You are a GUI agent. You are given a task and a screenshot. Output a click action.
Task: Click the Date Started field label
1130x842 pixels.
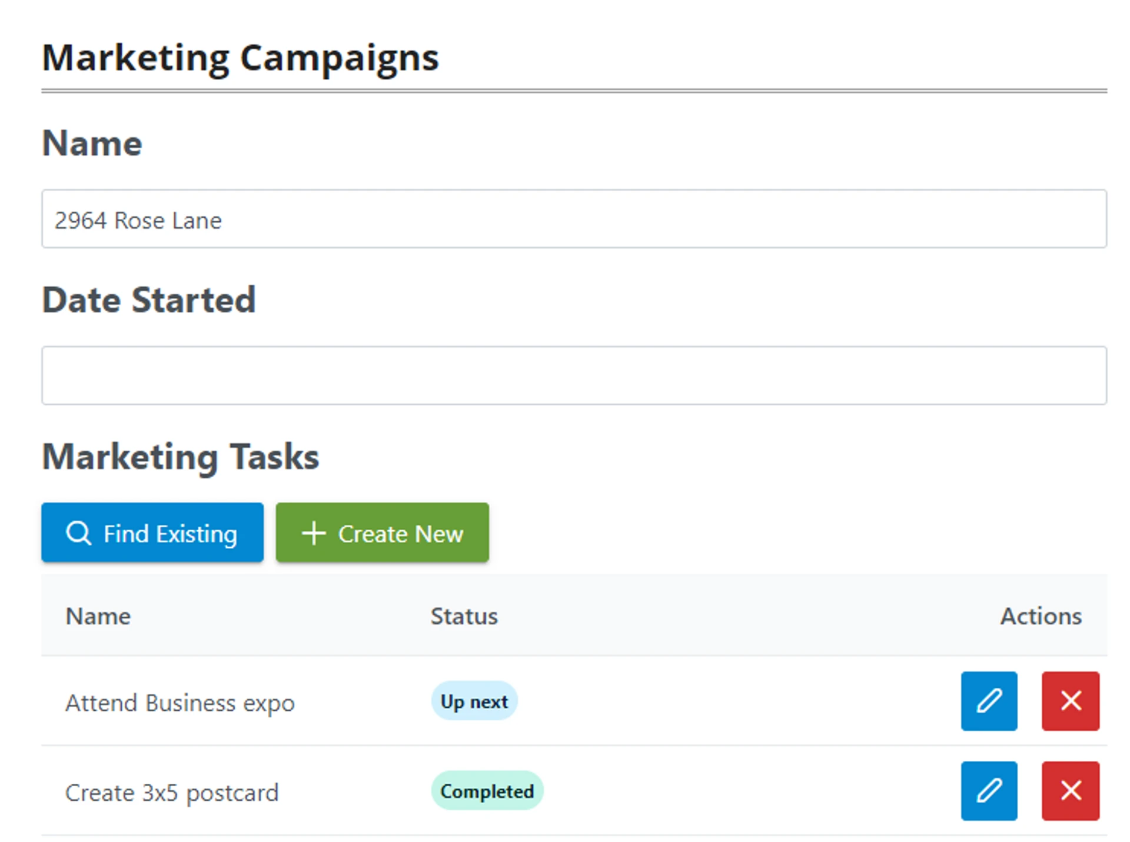click(149, 300)
